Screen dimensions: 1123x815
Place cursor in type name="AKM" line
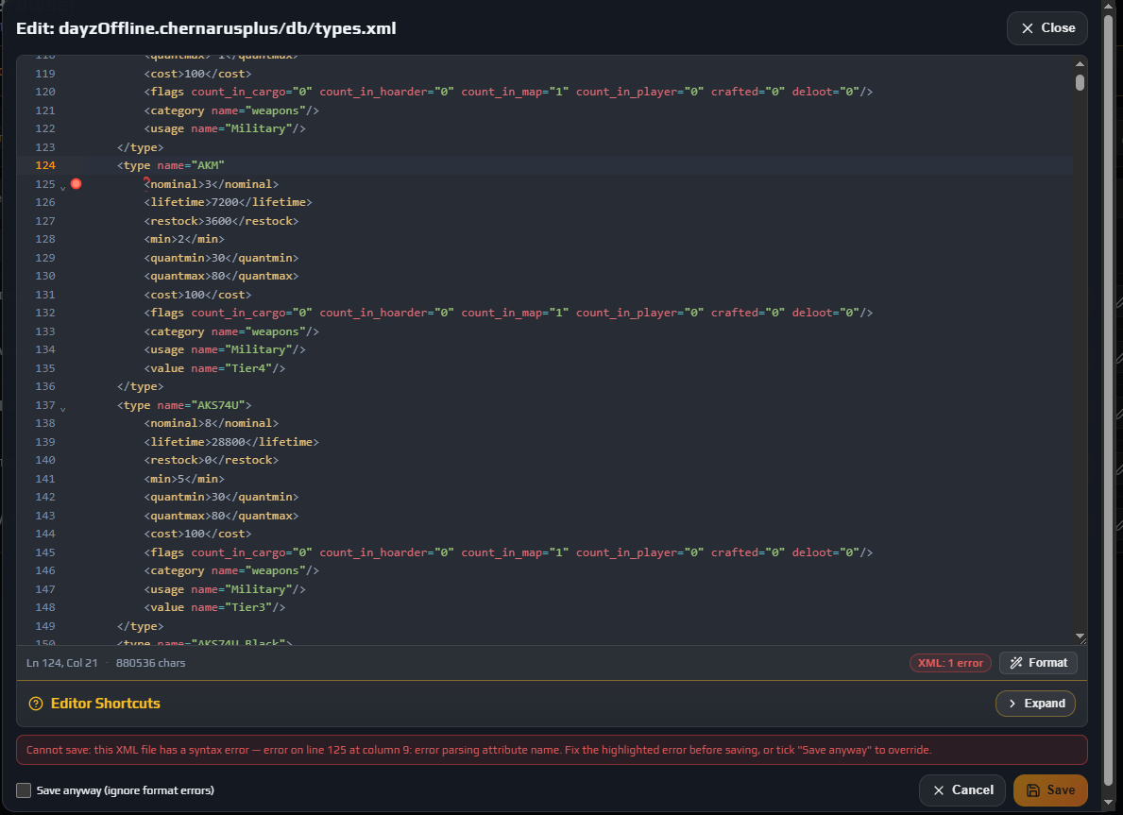170,165
